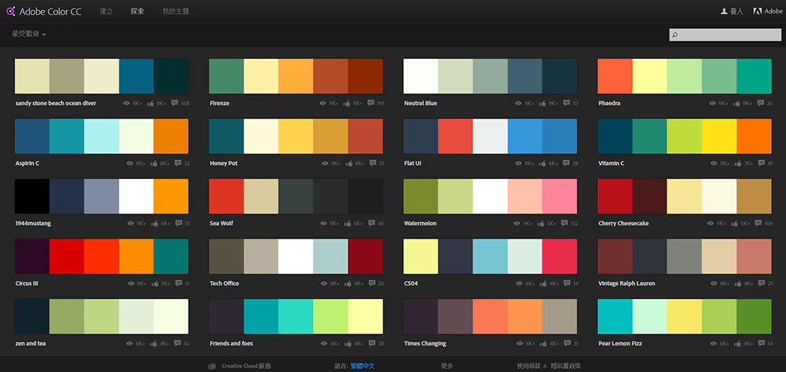Select the orange swatch in the 1944mustang palette
The image size is (786, 372).
[171, 195]
